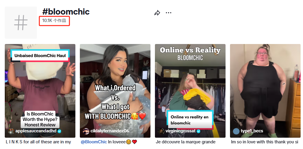Viewport: 303px width, 149px height.
Task: Click the share arrow icon
Action: point(157,13)
